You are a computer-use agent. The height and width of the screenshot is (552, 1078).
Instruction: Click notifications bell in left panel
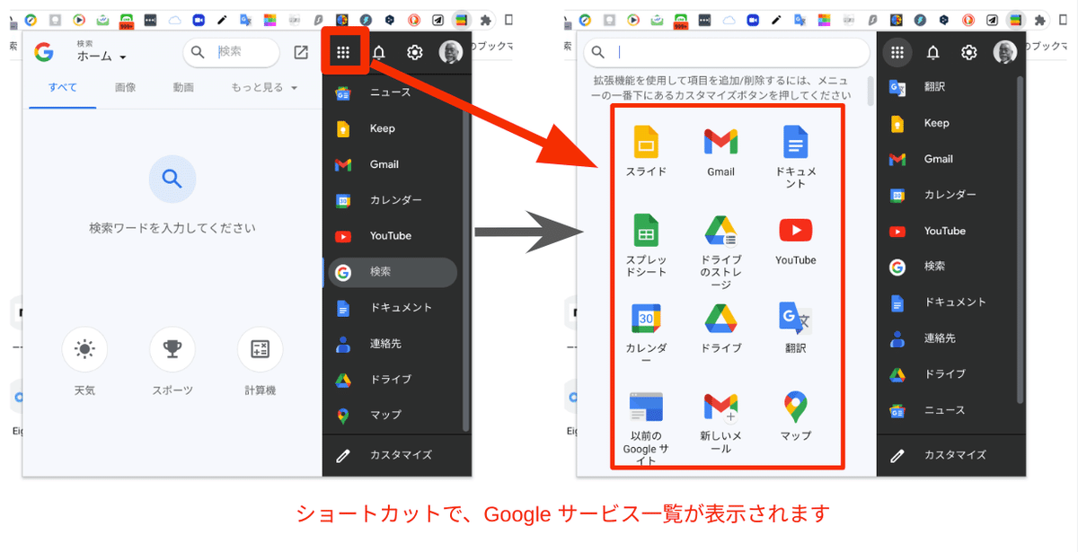pyautogui.click(x=379, y=53)
